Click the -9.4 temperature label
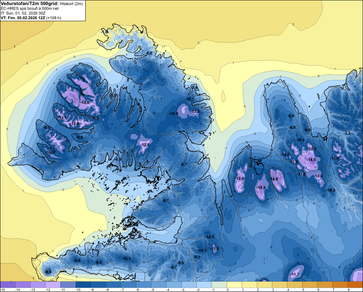The width and height of the screenshot is (363, 292). click(291, 116)
